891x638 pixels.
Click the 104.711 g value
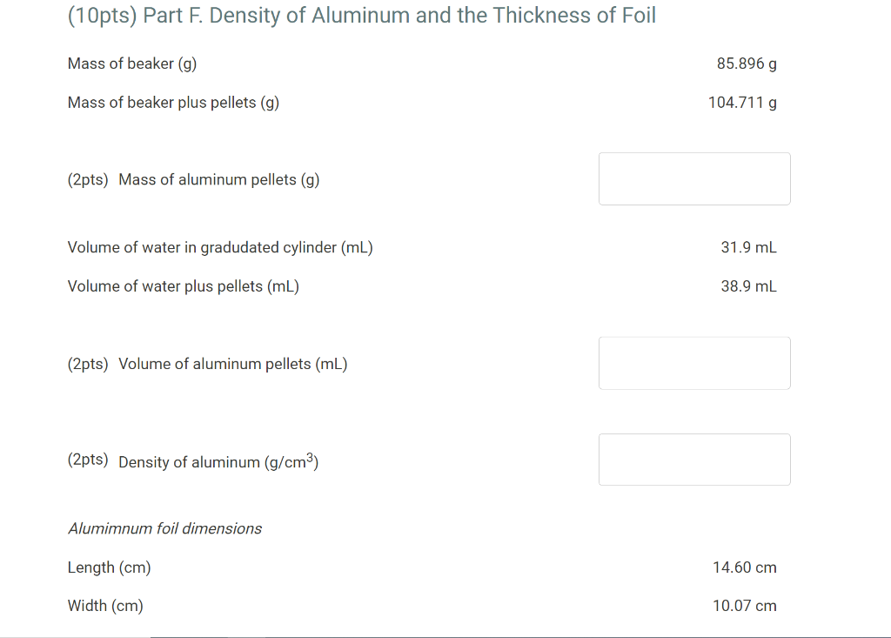tap(742, 102)
